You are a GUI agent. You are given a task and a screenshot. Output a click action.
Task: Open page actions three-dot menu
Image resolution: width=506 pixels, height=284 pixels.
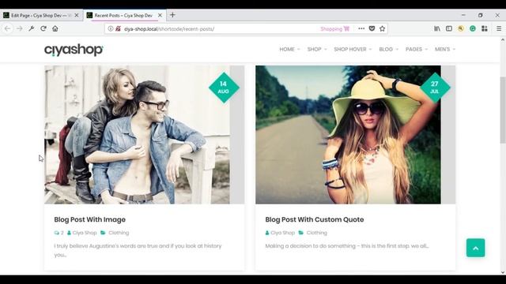(361, 28)
